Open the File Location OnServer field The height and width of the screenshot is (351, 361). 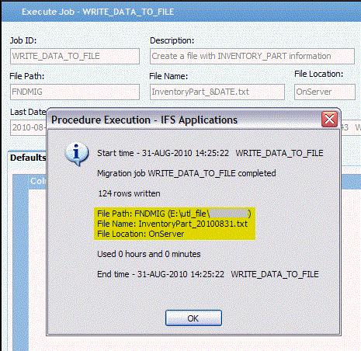coord(325,92)
